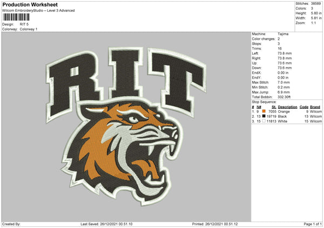
Task: Click the white color swatch in row 3
Action: click(x=264, y=121)
